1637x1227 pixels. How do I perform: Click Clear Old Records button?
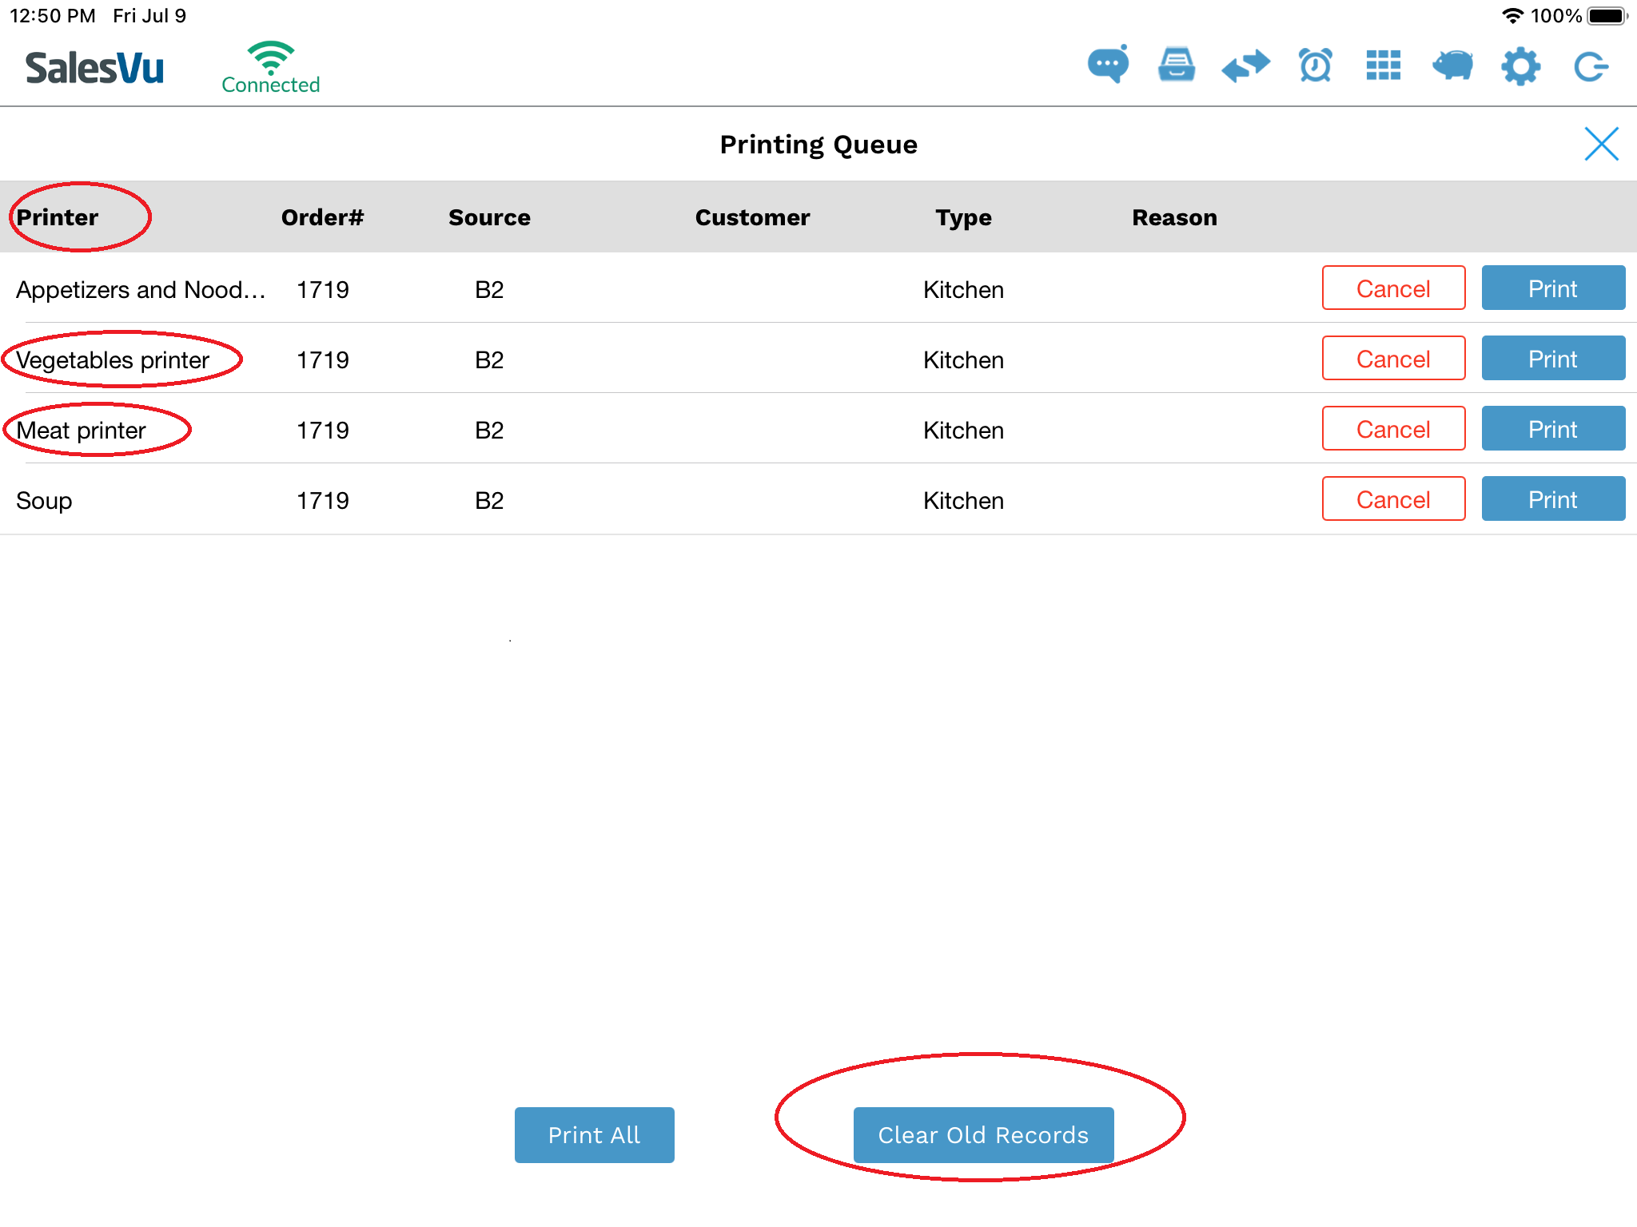point(982,1134)
